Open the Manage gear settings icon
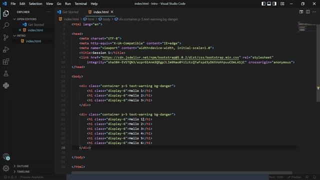320x180 pixels. point(6,168)
